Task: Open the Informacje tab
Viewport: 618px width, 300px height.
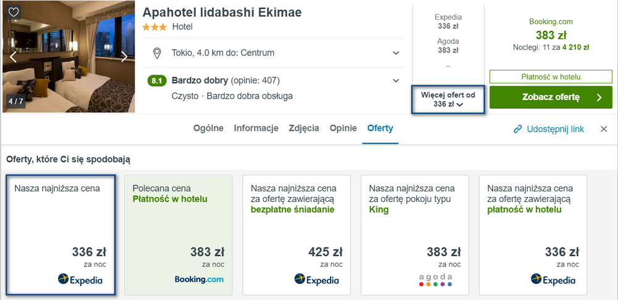Action: 256,128
